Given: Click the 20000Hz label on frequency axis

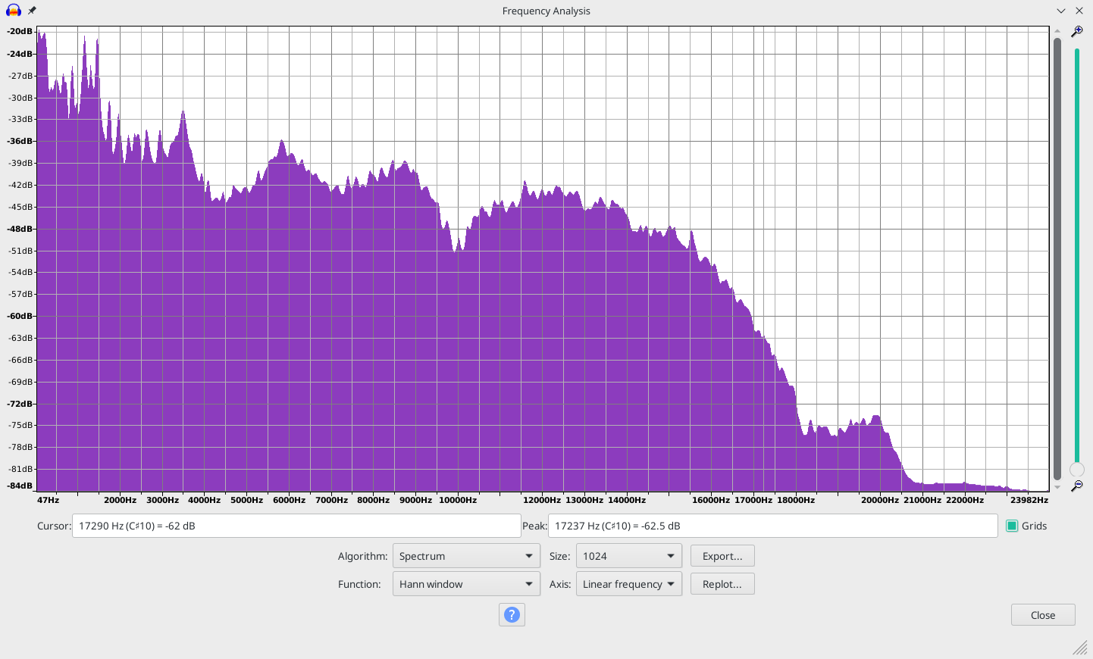Looking at the screenshot, I should [x=879, y=500].
